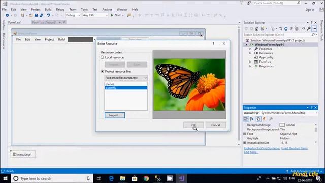Click Insert Standard Items link
This screenshot has height=183, width=325.
[x=295, y=148]
